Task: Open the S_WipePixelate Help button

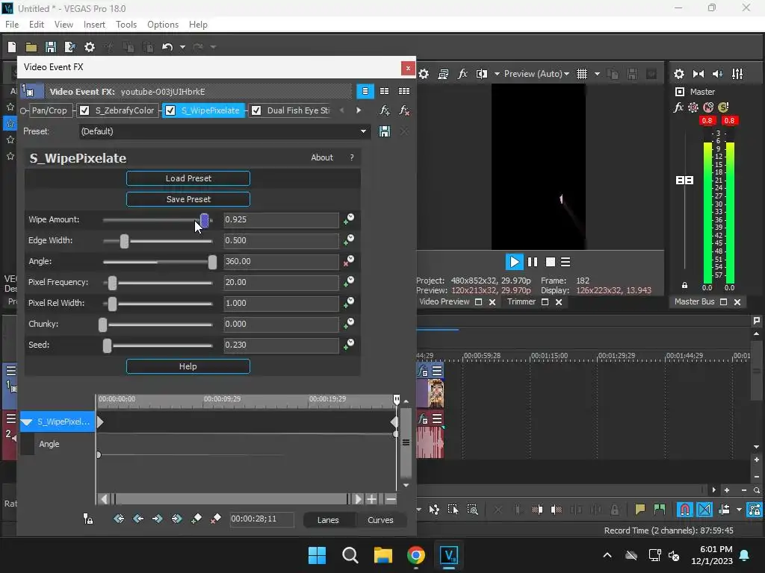Action: (188, 366)
